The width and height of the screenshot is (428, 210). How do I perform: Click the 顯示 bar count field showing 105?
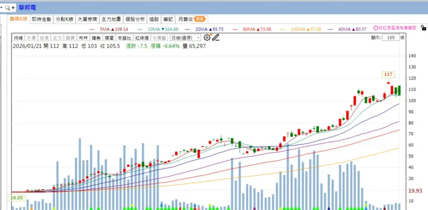(391, 37)
